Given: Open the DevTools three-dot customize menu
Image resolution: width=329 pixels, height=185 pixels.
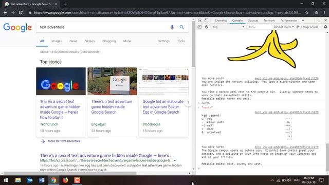Looking at the screenshot, I should pyautogui.click(x=319, y=21).
